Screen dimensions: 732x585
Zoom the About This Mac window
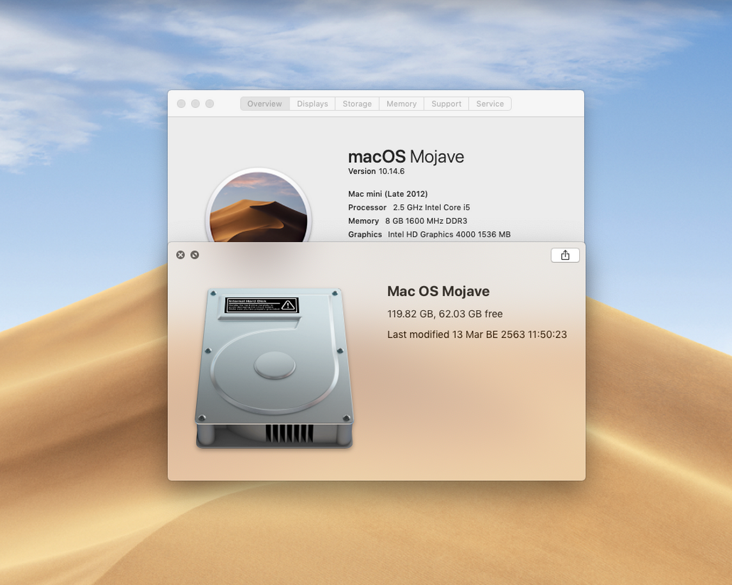click(x=209, y=103)
